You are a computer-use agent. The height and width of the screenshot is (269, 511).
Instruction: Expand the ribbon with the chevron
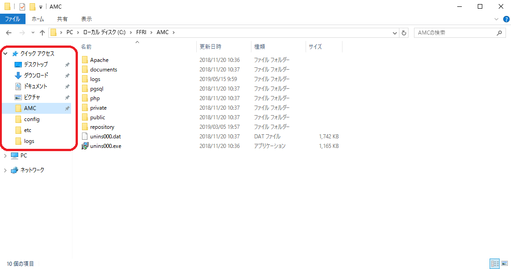tap(496, 19)
